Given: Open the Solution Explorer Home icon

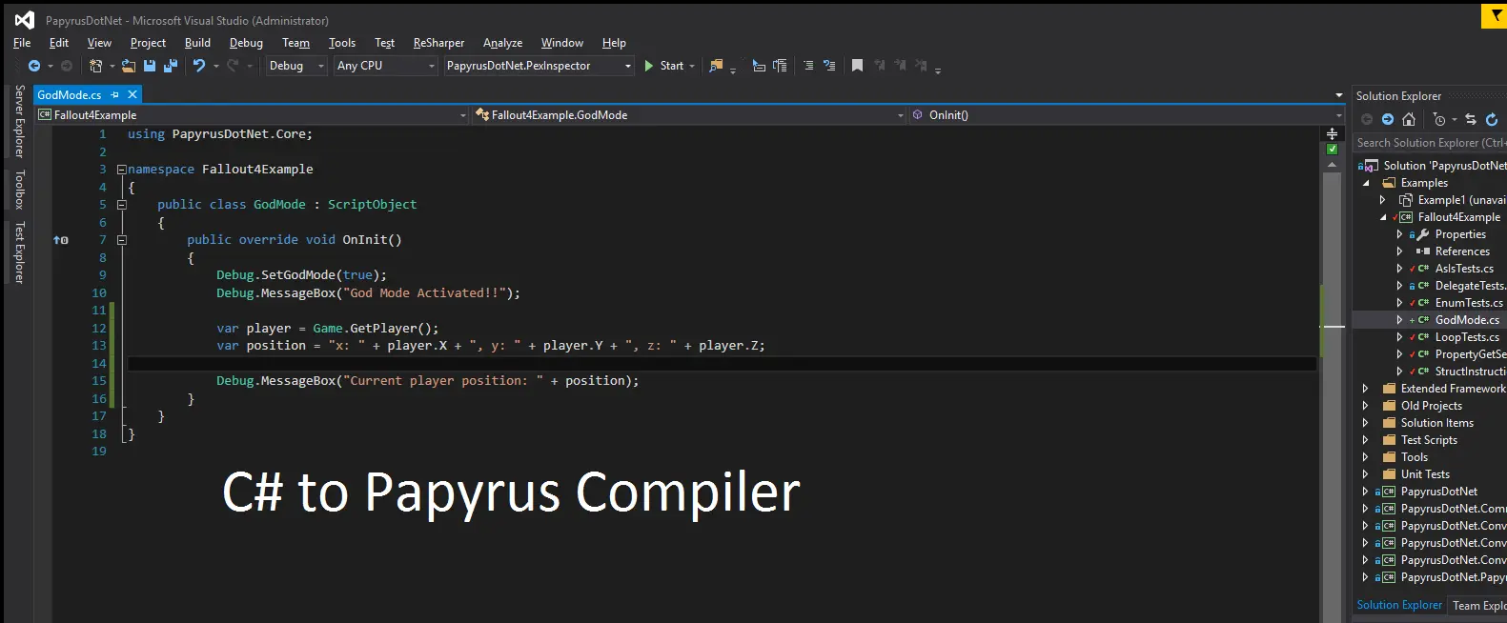Looking at the screenshot, I should pos(1409,119).
